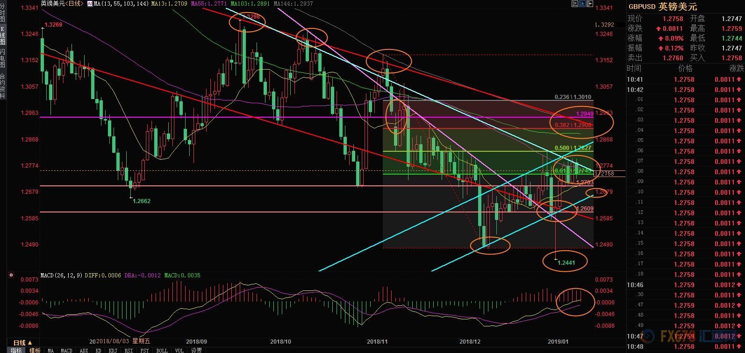Viewport: 745px width, 353px height.
Task: Click the 价格 column header in tick list
Action: (x=685, y=68)
